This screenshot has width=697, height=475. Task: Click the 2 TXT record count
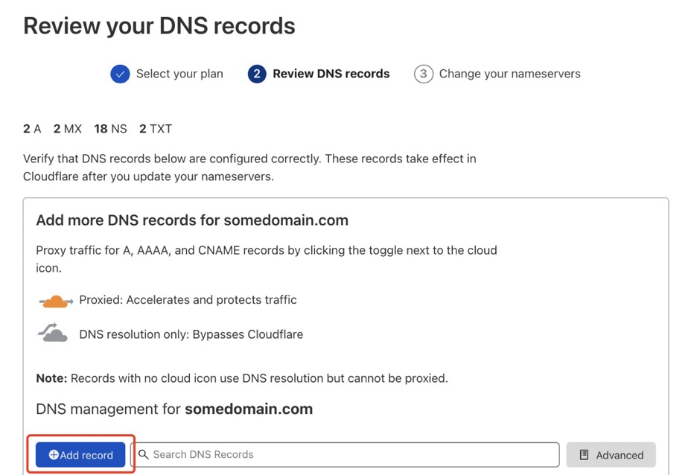[x=156, y=129]
